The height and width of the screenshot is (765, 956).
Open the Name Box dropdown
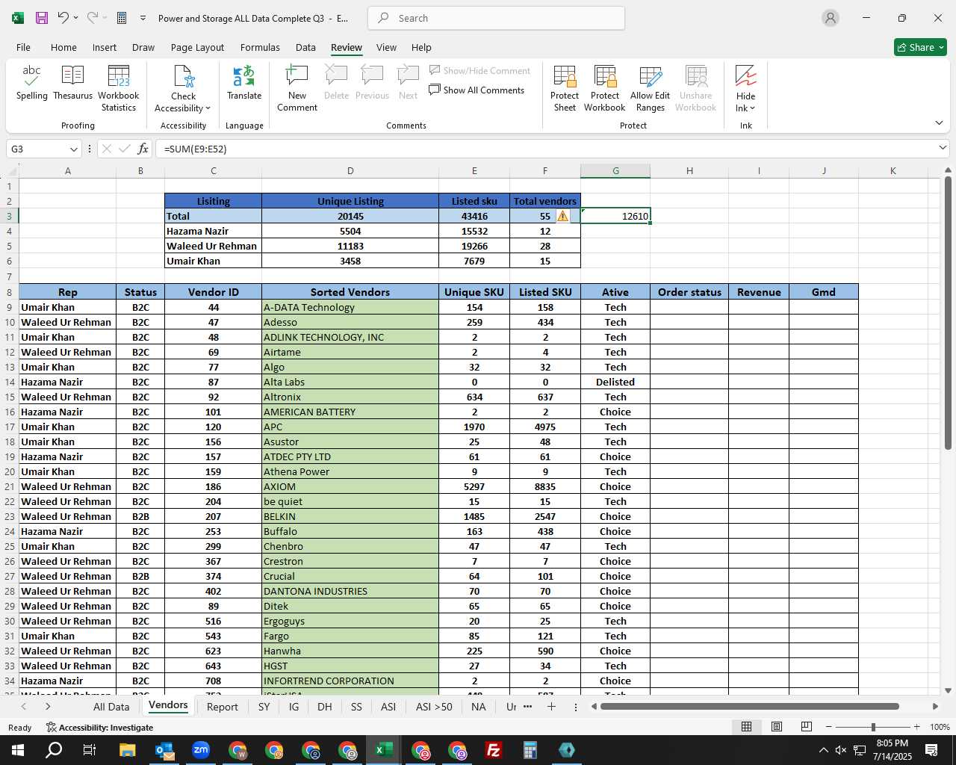pos(73,149)
